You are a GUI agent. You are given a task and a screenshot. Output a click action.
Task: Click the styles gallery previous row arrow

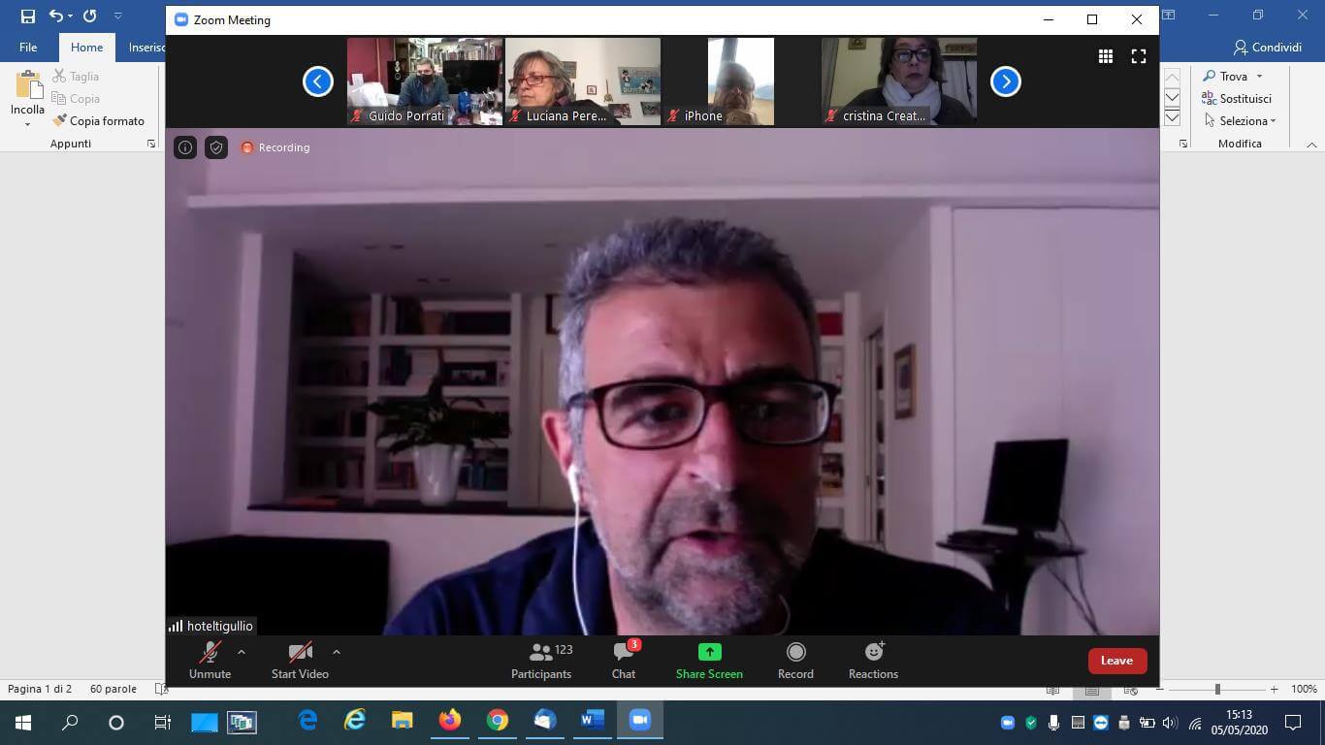[1172, 78]
